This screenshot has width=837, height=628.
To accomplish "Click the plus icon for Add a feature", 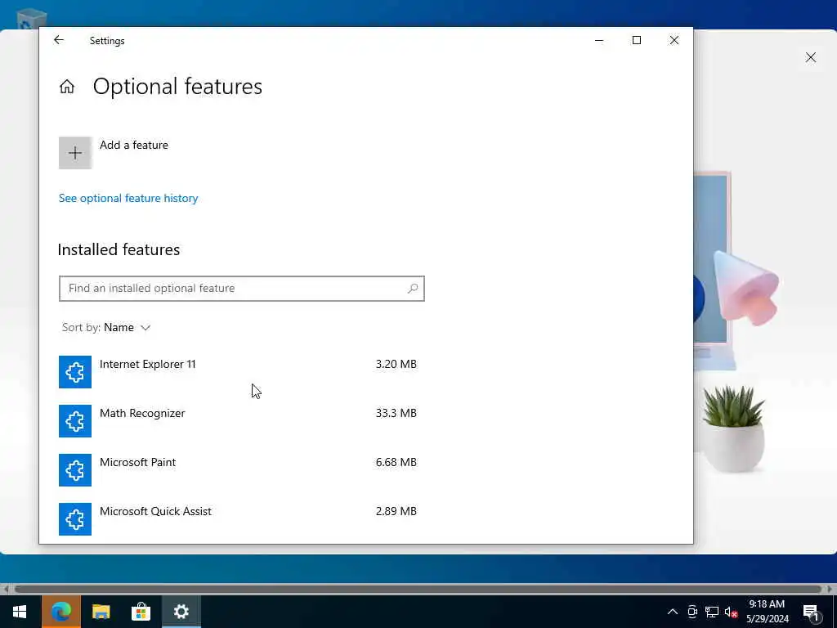I will (x=75, y=153).
